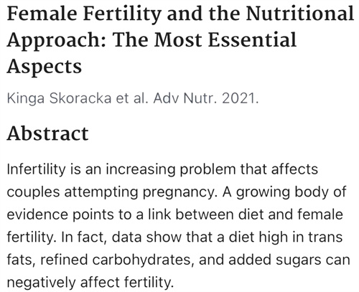
Task: Click the word 'pregnancy.' in the abstract
Action: pos(180,193)
